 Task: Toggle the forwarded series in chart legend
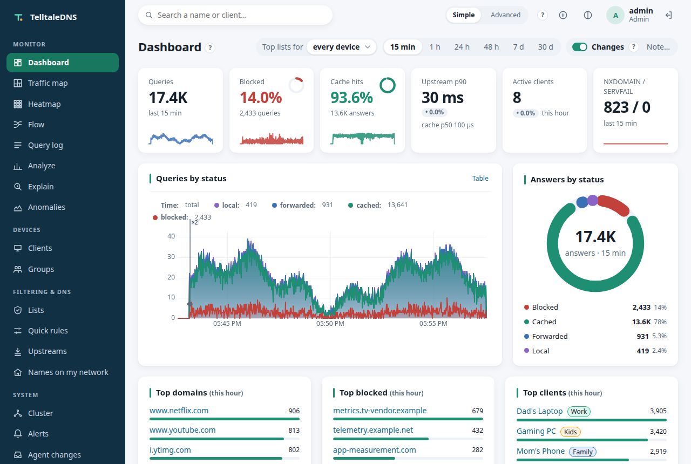pos(302,205)
